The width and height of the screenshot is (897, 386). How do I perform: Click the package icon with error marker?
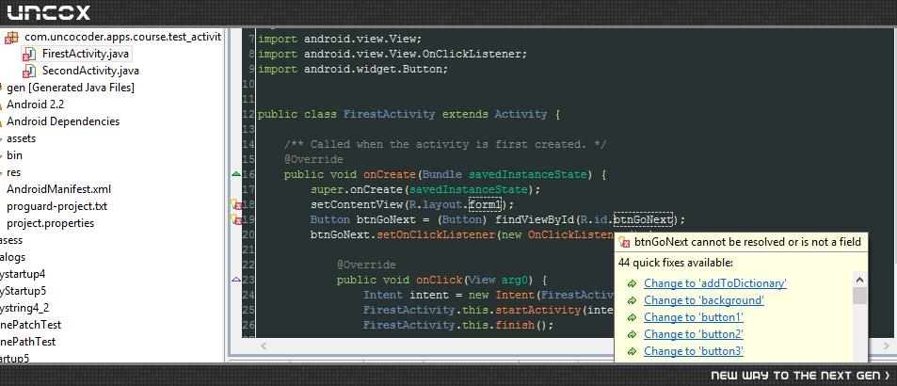click(x=11, y=38)
